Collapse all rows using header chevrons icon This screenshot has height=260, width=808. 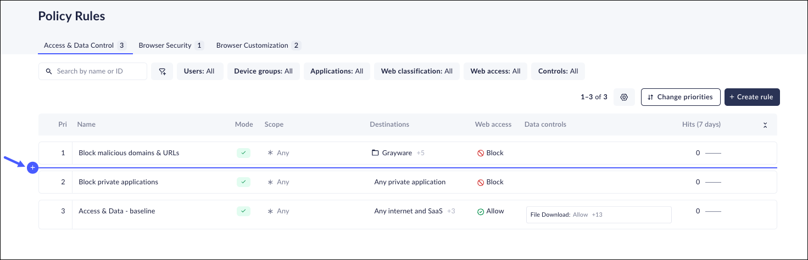765,125
